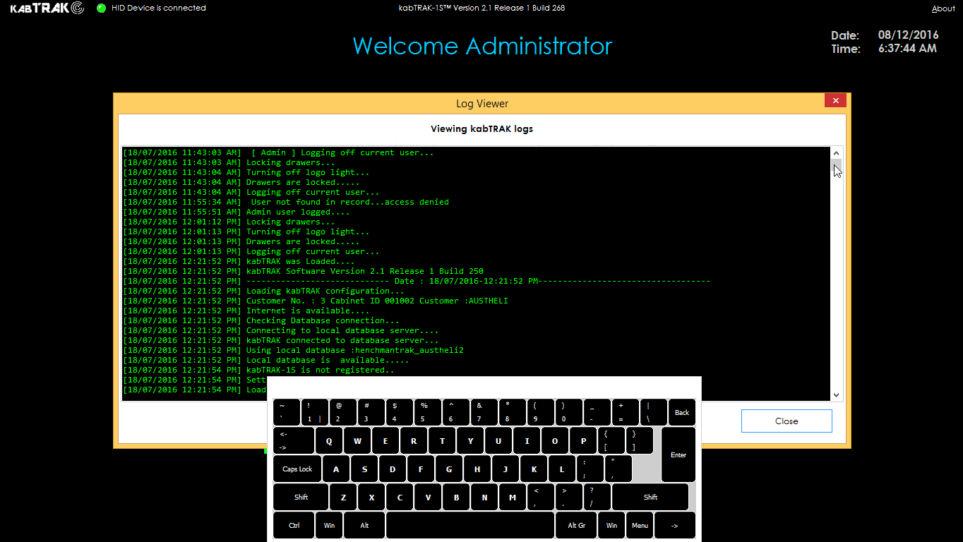This screenshot has width=963, height=542.
Task: Tap the B key
Action: point(456,497)
